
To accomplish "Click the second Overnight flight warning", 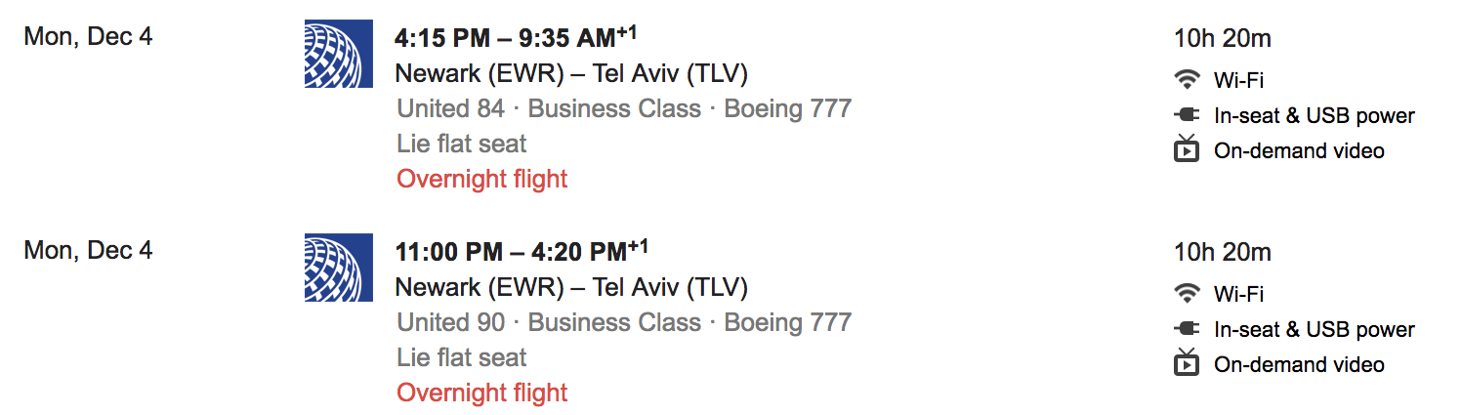I will [x=481, y=393].
